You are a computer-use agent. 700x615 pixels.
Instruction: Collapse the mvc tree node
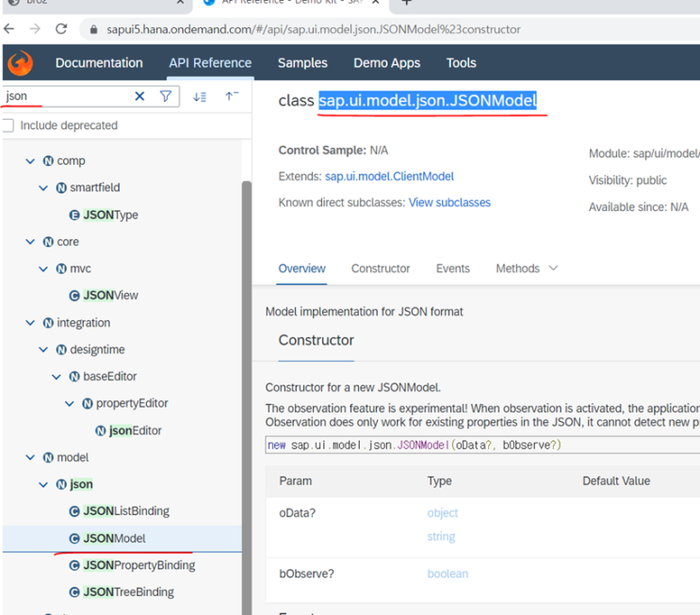(43, 268)
